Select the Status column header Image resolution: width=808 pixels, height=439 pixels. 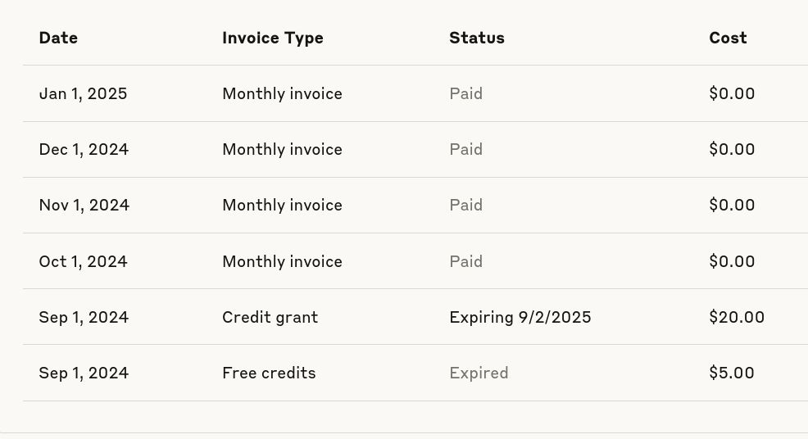[x=476, y=38]
